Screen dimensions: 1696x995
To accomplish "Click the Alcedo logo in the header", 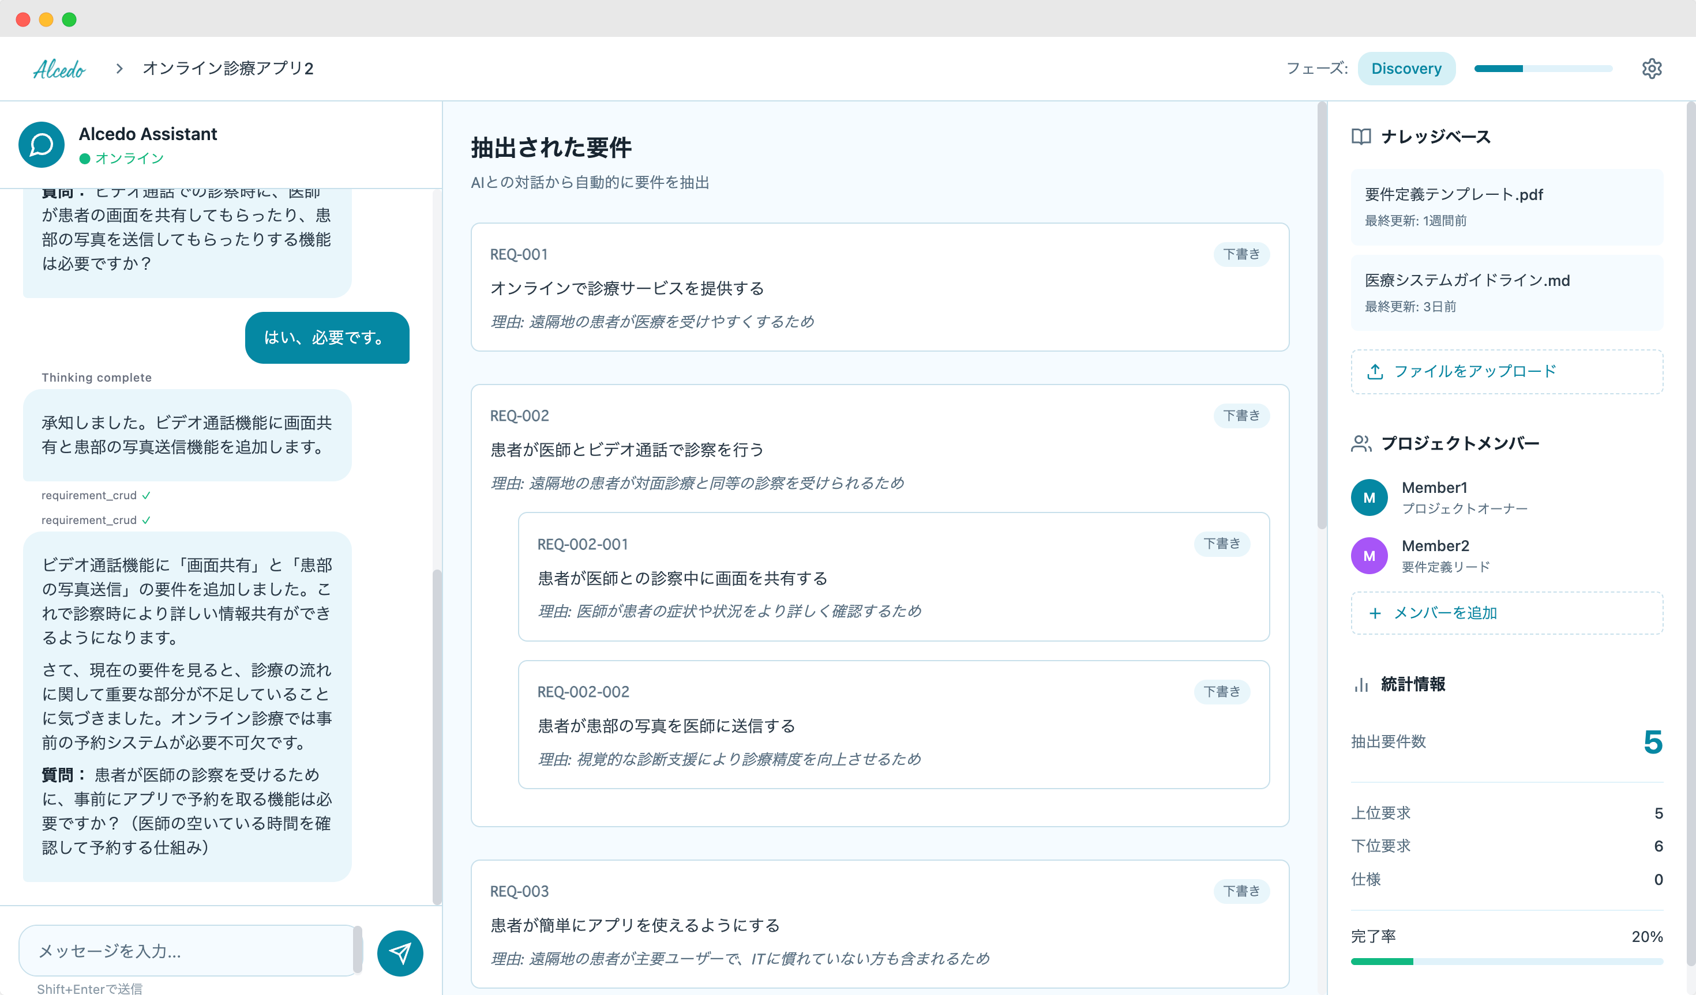I will click(59, 68).
